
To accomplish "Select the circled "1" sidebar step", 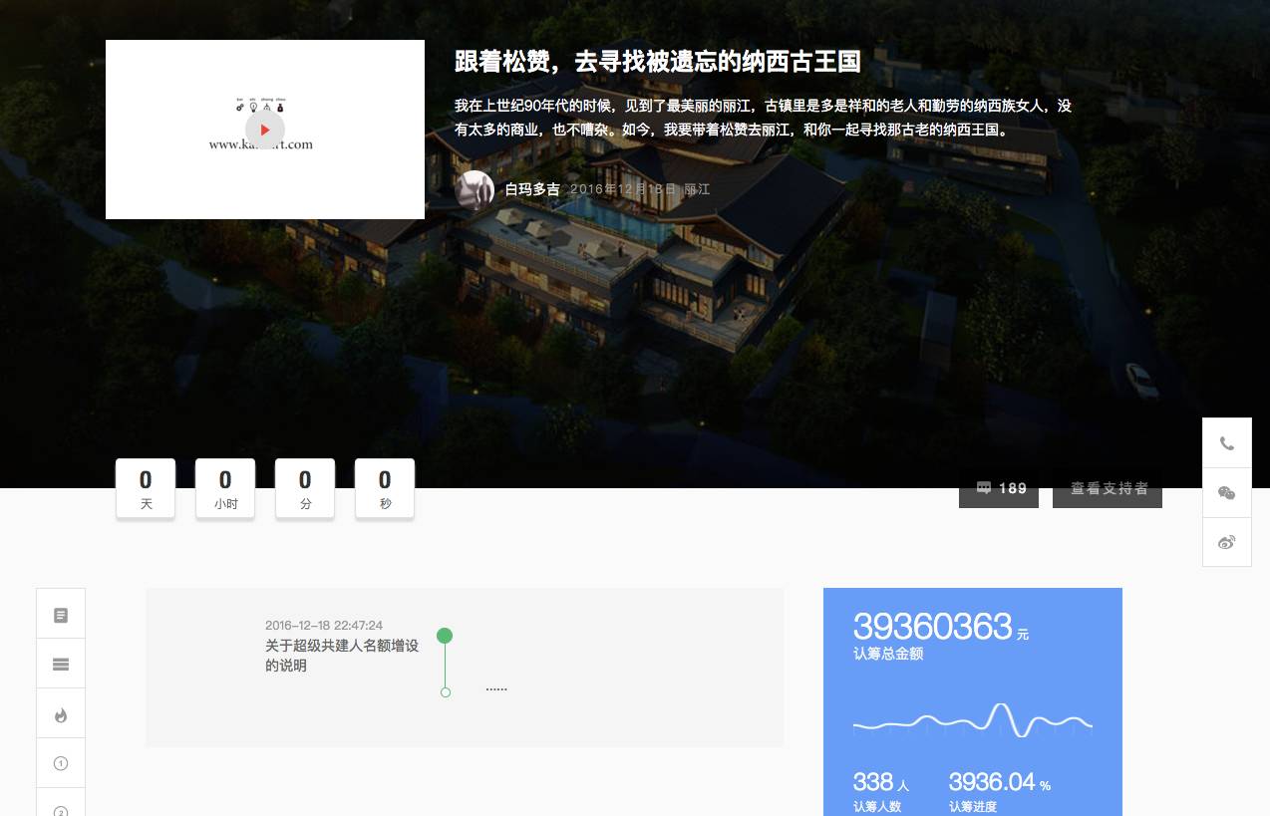I will pos(61,762).
